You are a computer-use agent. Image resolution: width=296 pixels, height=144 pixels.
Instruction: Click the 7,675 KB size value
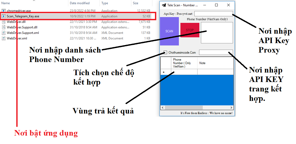tap(144, 22)
